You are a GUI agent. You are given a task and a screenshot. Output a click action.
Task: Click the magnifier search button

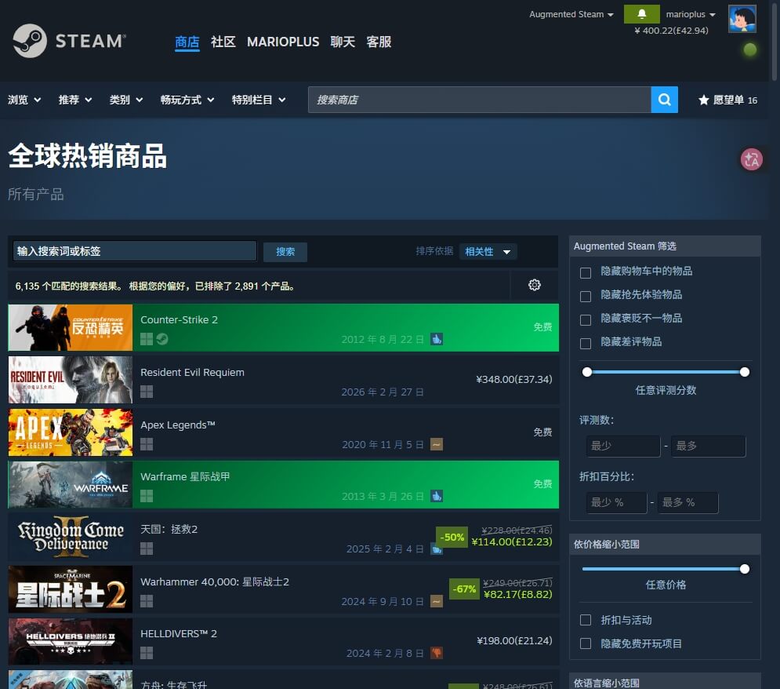tap(664, 100)
